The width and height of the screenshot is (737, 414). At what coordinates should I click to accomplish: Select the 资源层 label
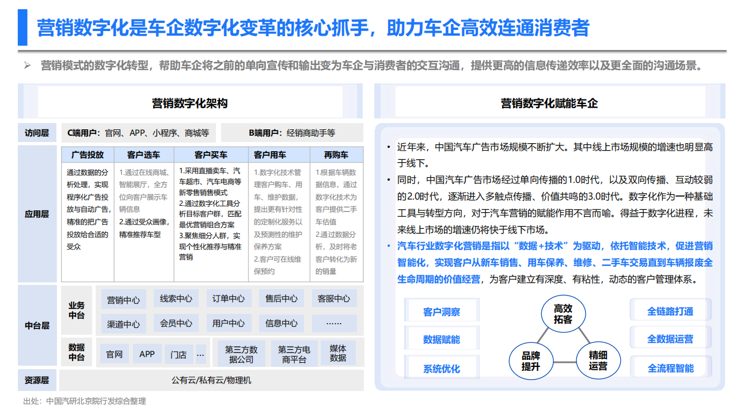click(37, 380)
